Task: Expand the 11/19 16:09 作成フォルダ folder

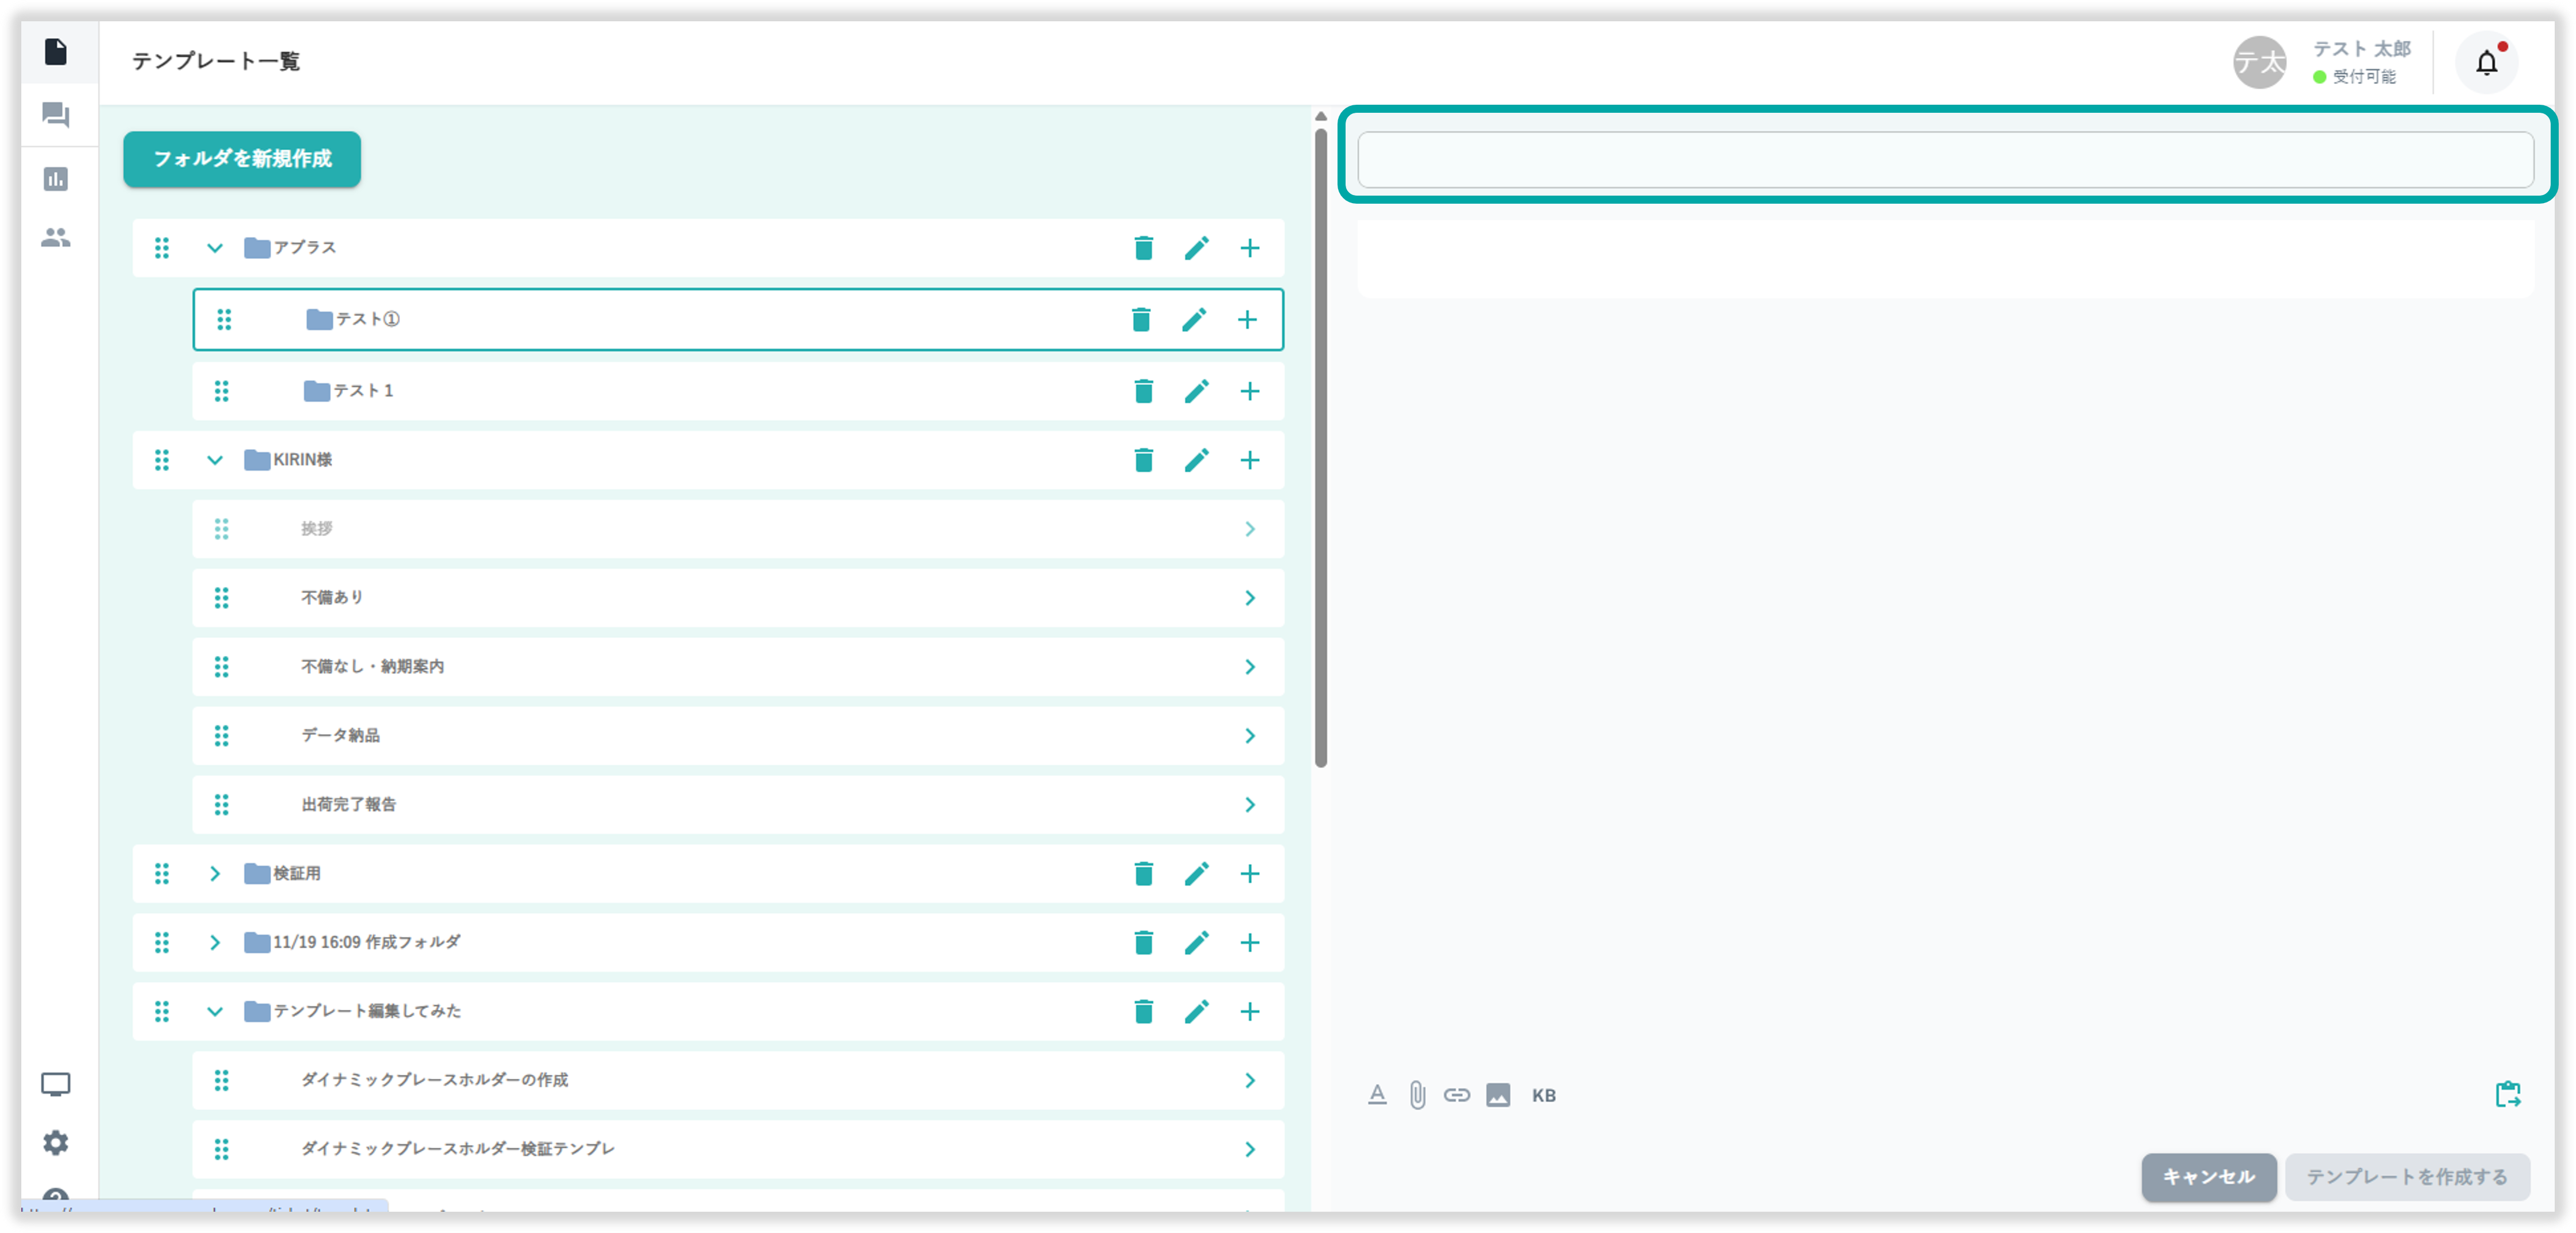Action: tap(214, 942)
